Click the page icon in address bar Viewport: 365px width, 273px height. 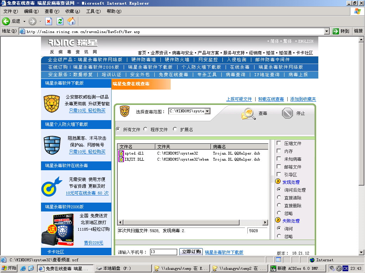[x=22, y=31]
